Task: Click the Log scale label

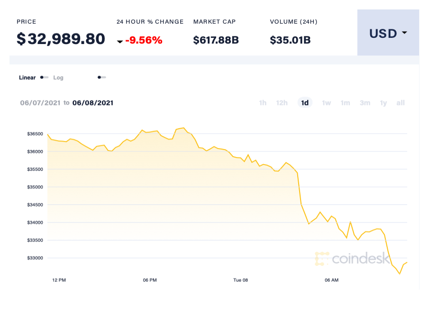Action: [x=58, y=77]
